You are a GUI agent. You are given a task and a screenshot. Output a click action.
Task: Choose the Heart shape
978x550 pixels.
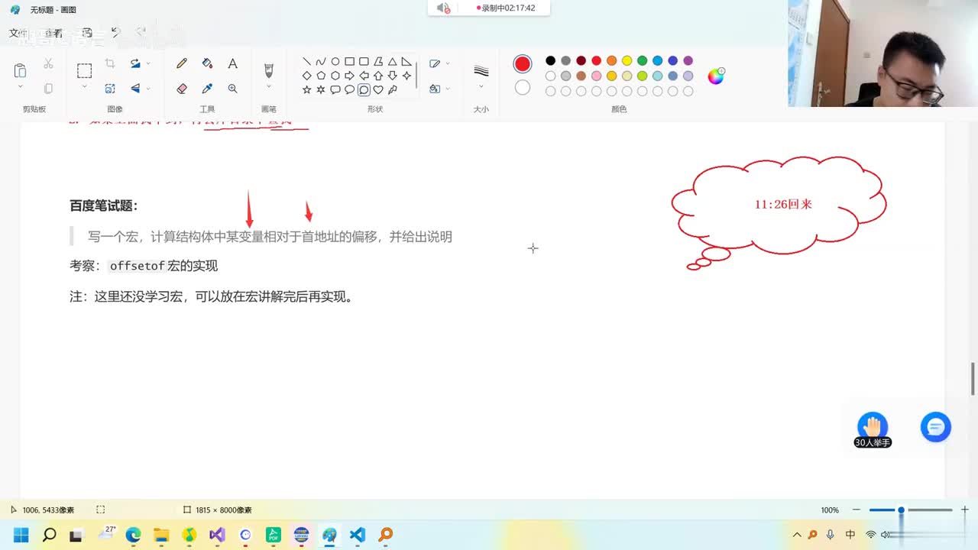click(x=377, y=90)
